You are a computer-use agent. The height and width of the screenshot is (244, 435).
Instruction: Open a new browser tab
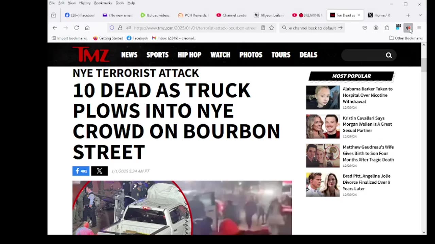tap(408, 15)
